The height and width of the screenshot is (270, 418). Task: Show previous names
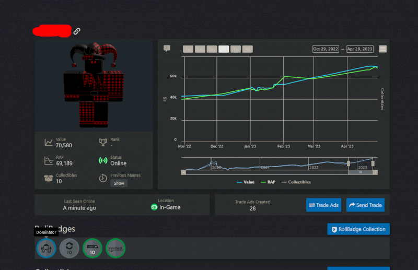119,183
